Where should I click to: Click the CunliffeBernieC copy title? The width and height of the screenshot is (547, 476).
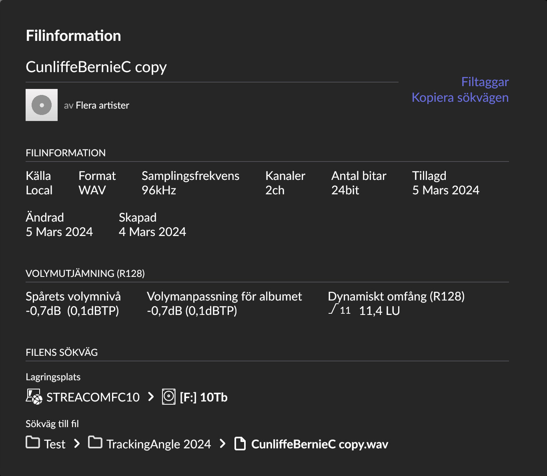96,67
